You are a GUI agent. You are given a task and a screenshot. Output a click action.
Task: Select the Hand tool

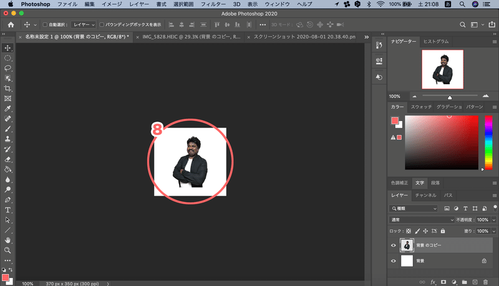pyautogui.click(x=7, y=241)
